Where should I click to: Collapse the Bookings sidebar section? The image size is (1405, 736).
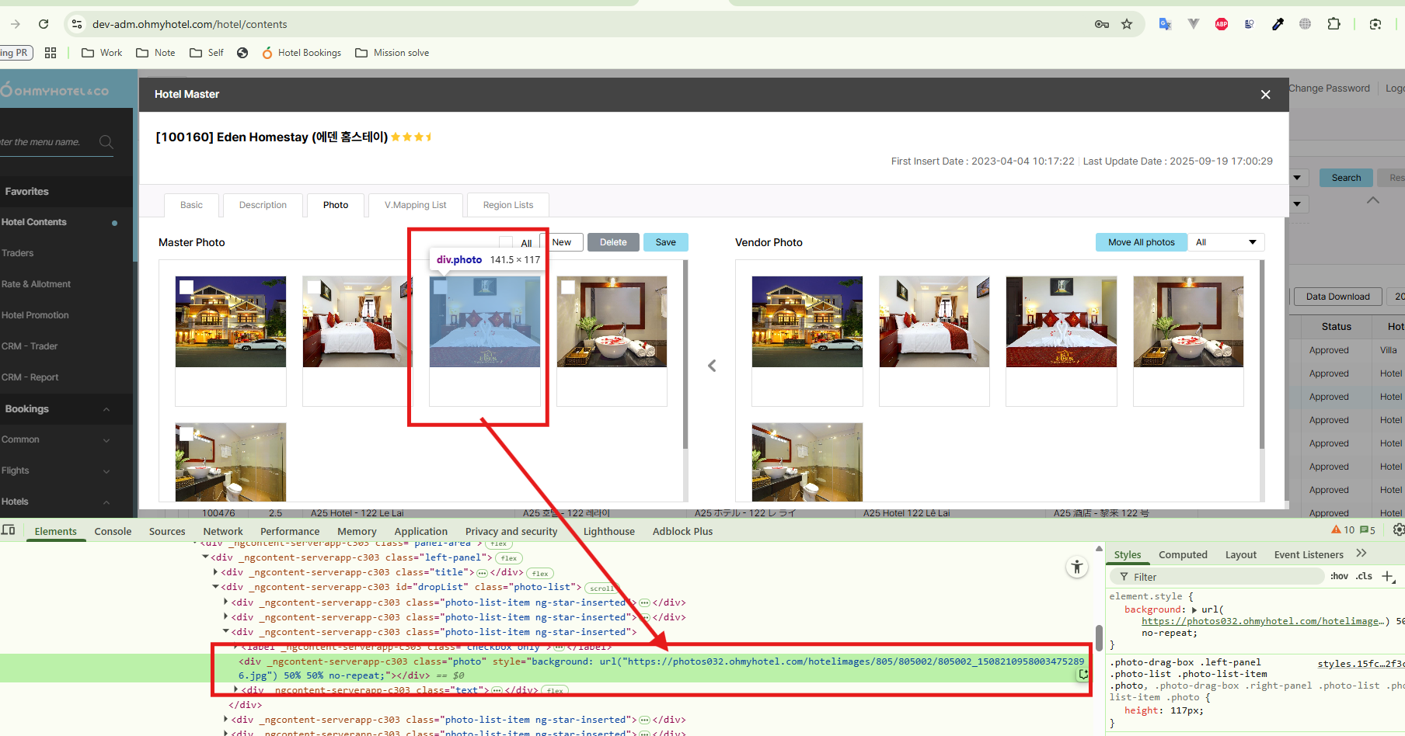(x=106, y=409)
